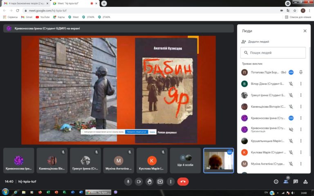The height and width of the screenshot is (196, 314).
Task: Select Кривоносова Ірина participant tile
Action: pos(19,160)
